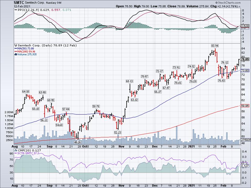Image resolution: width=251 pixels, height=188 pixels.
Task: Click the 73.80 MA(50) tag on the right axis
Action: 245,71
